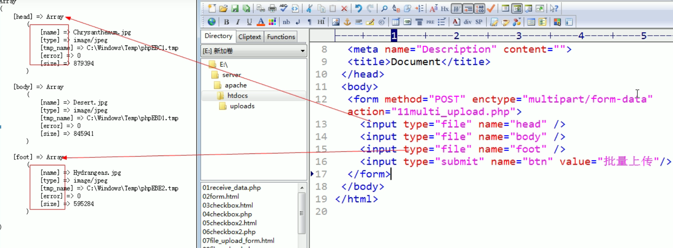
Task: Delete selection with red X icon
Action: pos(344,8)
